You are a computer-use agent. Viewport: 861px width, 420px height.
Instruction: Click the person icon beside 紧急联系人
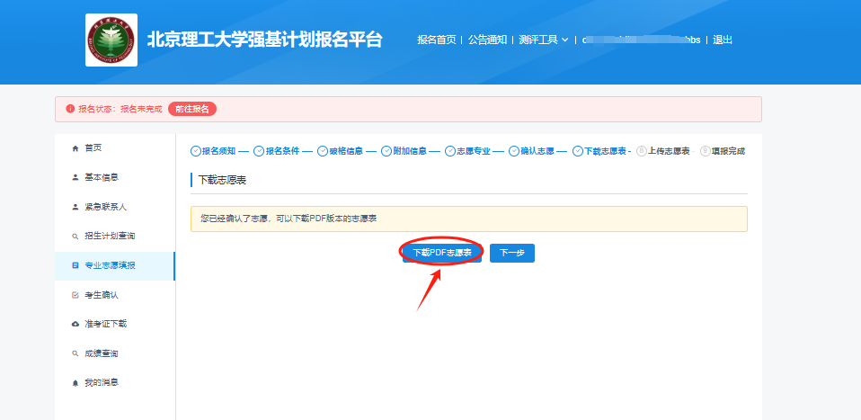point(75,207)
